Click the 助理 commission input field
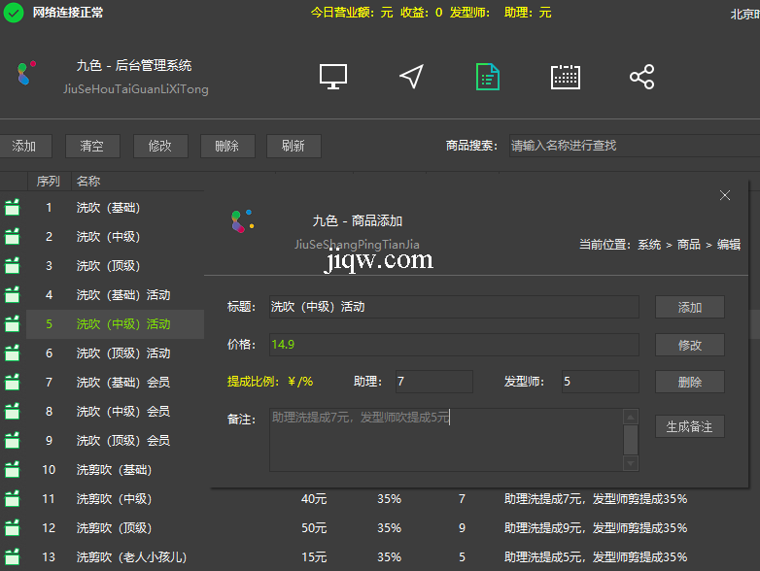 click(432, 382)
